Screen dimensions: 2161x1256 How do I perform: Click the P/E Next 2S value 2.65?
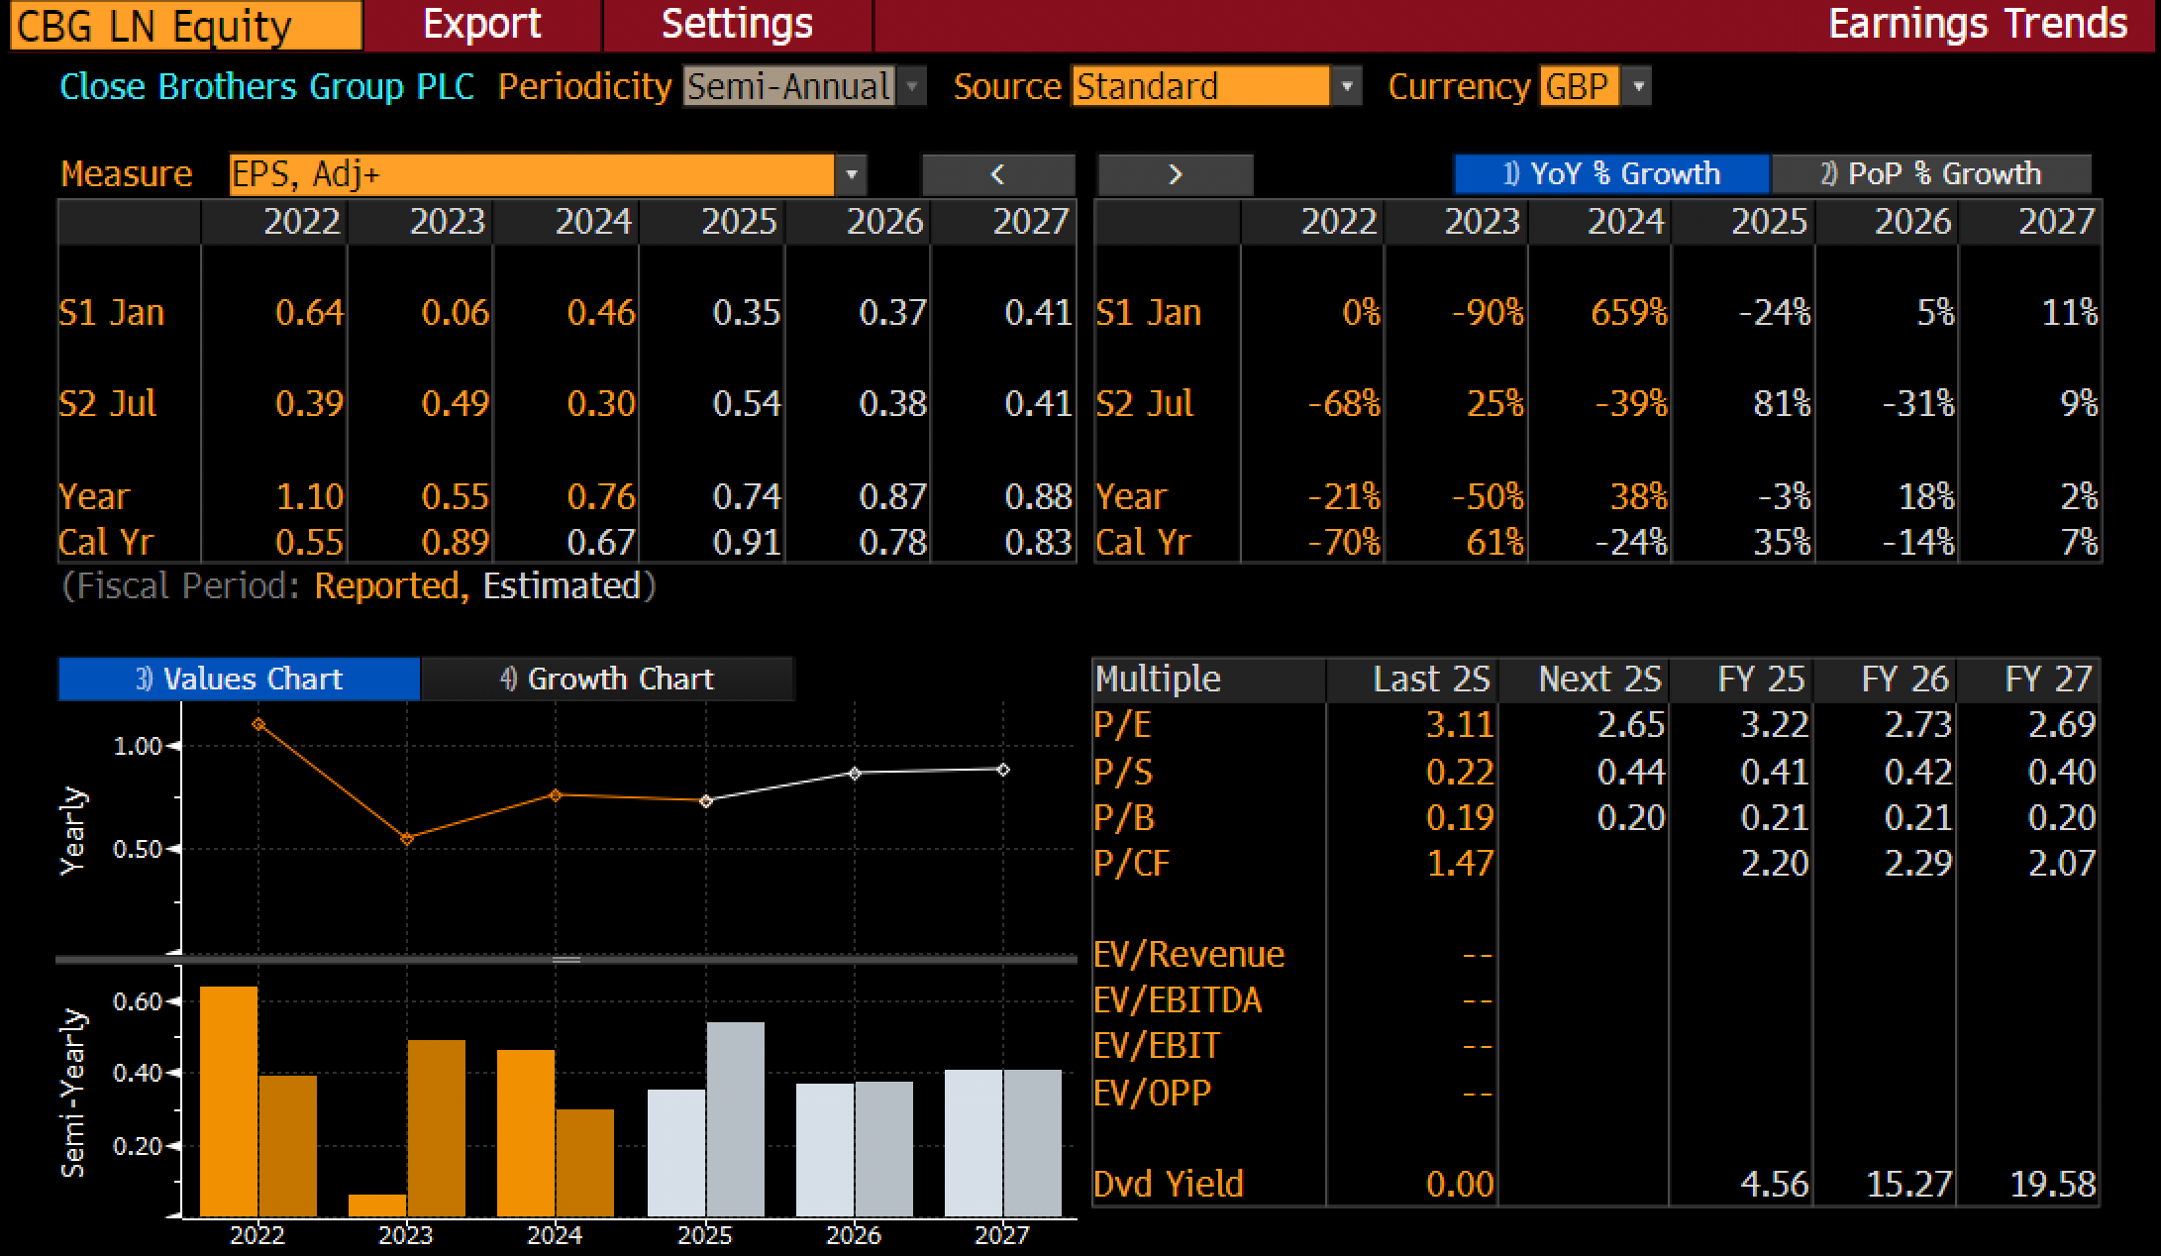[1631, 725]
